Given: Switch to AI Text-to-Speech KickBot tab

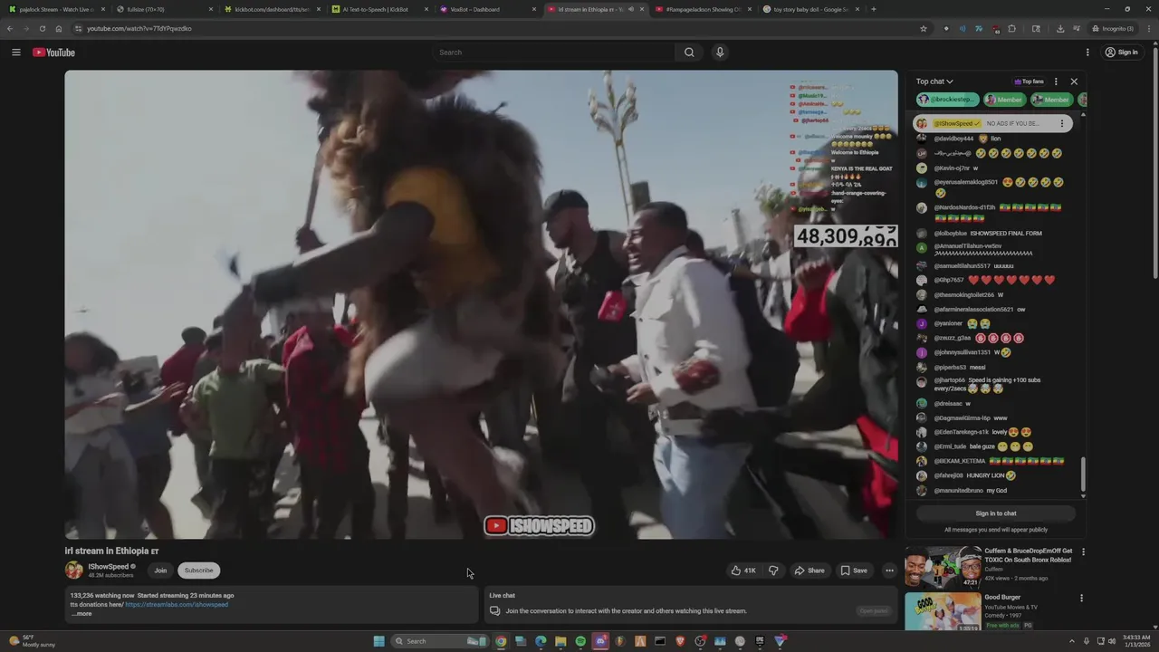Looking at the screenshot, I should pos(378,9).
